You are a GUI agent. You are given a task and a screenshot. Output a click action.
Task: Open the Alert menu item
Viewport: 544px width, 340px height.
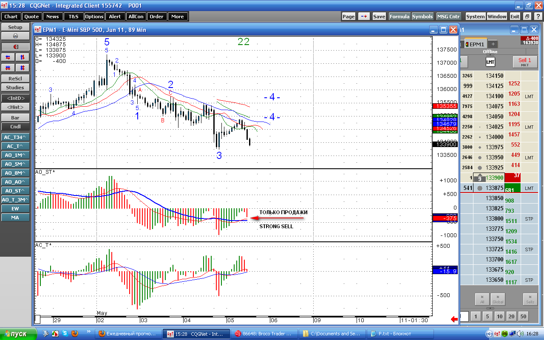(x=115, y=17)
